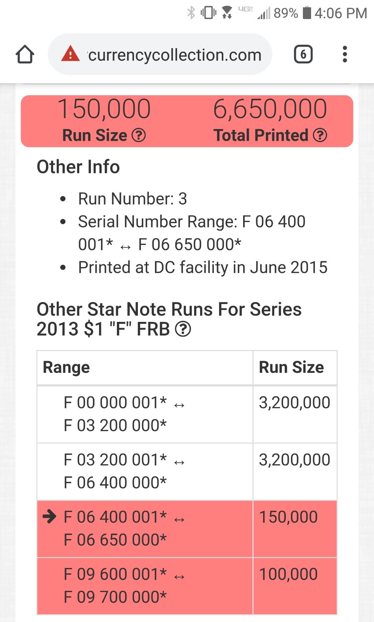The width and height of the screenshot is (374, 622).
Task: Select the Run Size column header
Action: pos(295,368)
